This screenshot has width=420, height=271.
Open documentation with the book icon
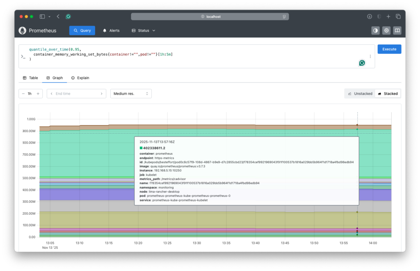point(397,30)
